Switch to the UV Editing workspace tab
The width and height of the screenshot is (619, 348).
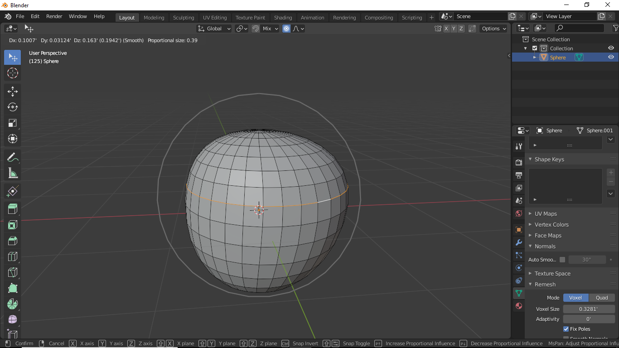215,18
